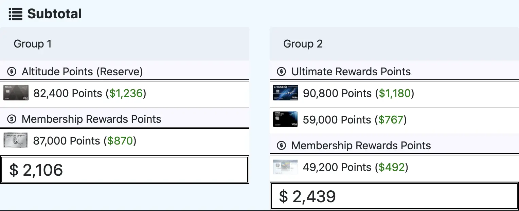This screenshot has height=211, width=519.
Task: Click the coin icon beside Group 1 Membership Rewards Points
Action: coord(12,119)
